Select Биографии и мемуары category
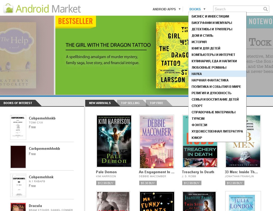The height and width of the screenshot is (211, 273). [217, 23]
